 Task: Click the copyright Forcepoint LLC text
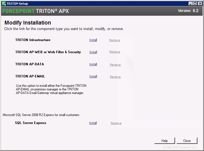tap(180, 147)
